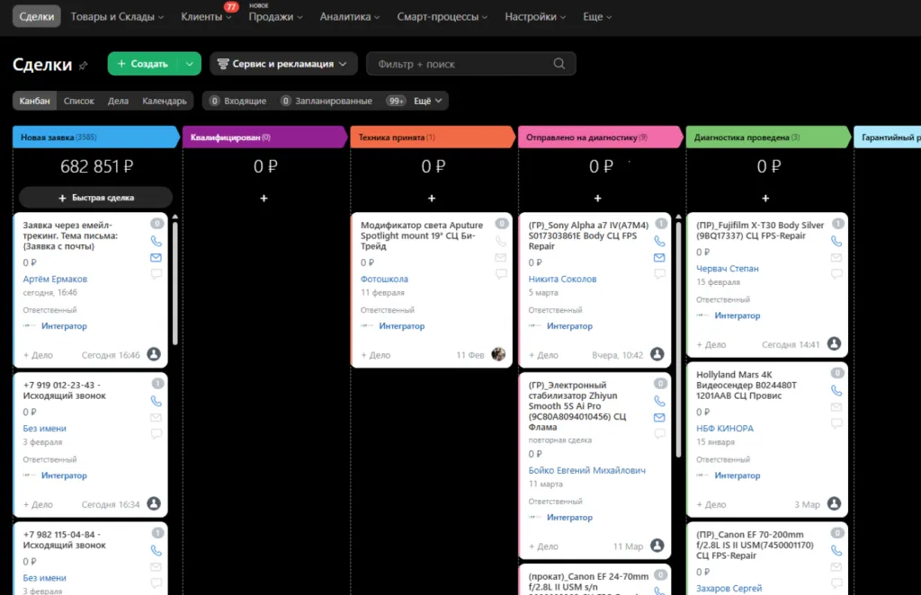Click email icon on Артём Ермаков deal card
This screenshot has height=595, width=921.
tap(156, 258)
